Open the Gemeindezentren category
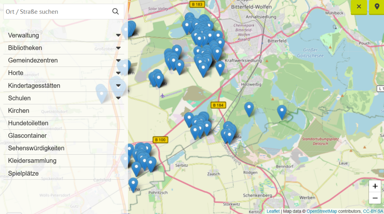This screenshot has height=214, width=384. [33, 60]
